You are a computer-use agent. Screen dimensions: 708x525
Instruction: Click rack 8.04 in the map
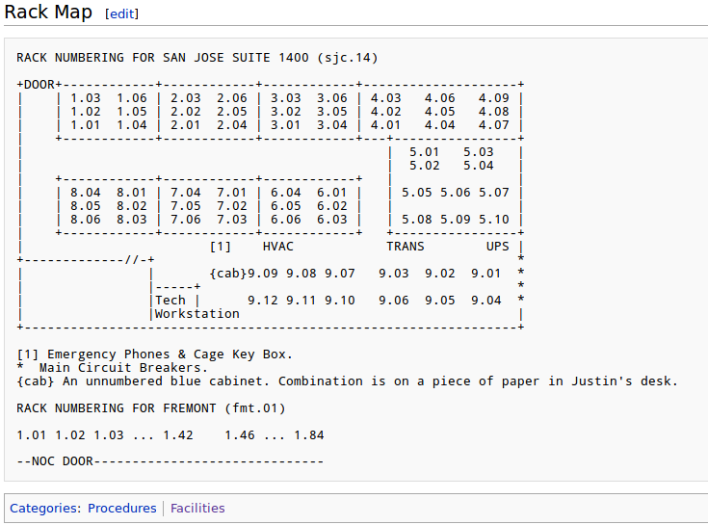click(86, 193)
